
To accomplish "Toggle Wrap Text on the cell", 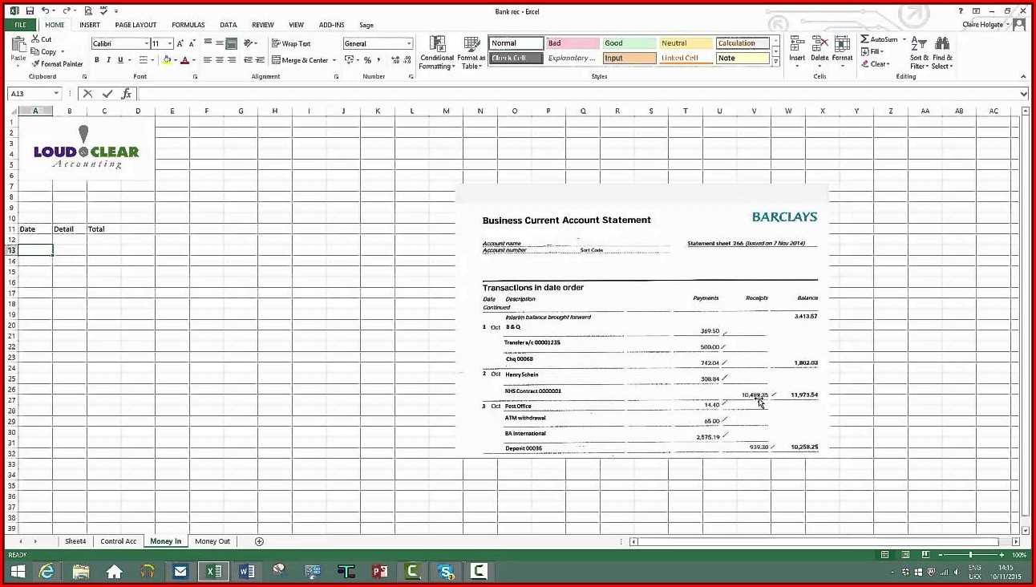I will (x=290, y=43).
